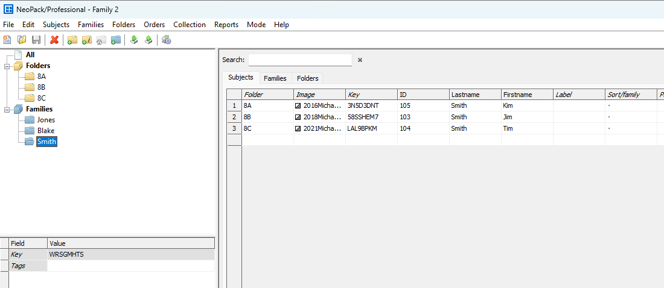This screenshot has width=664, height=288.
Task: Click inside the Search input field
Action: [x=299, y=60]
